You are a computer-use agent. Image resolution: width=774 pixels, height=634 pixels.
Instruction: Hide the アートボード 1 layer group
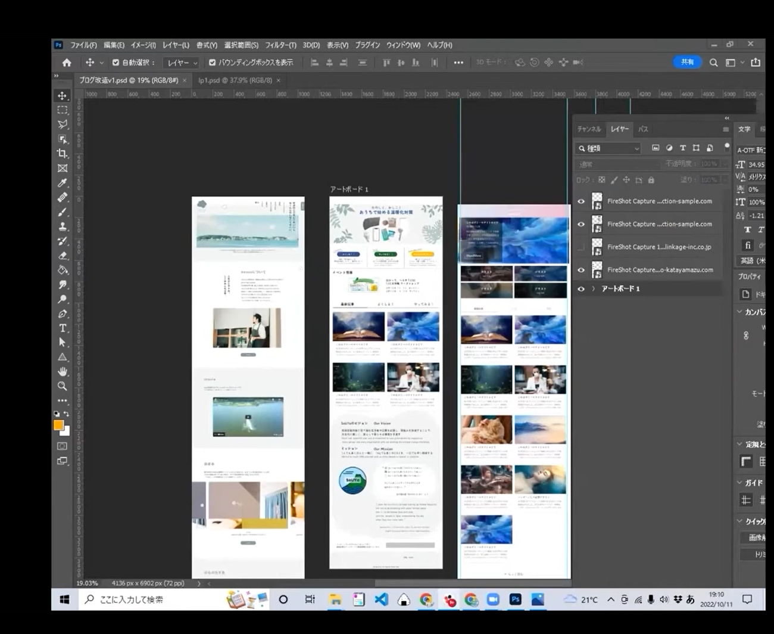click(x=581, y=289)
